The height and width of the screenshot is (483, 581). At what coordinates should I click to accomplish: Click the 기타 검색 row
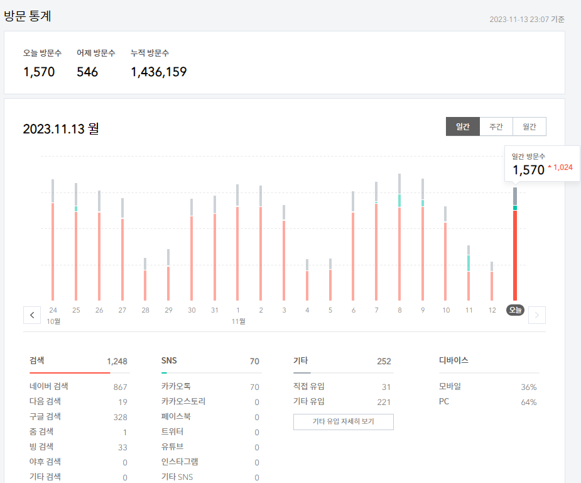click(x=79, y=477)
